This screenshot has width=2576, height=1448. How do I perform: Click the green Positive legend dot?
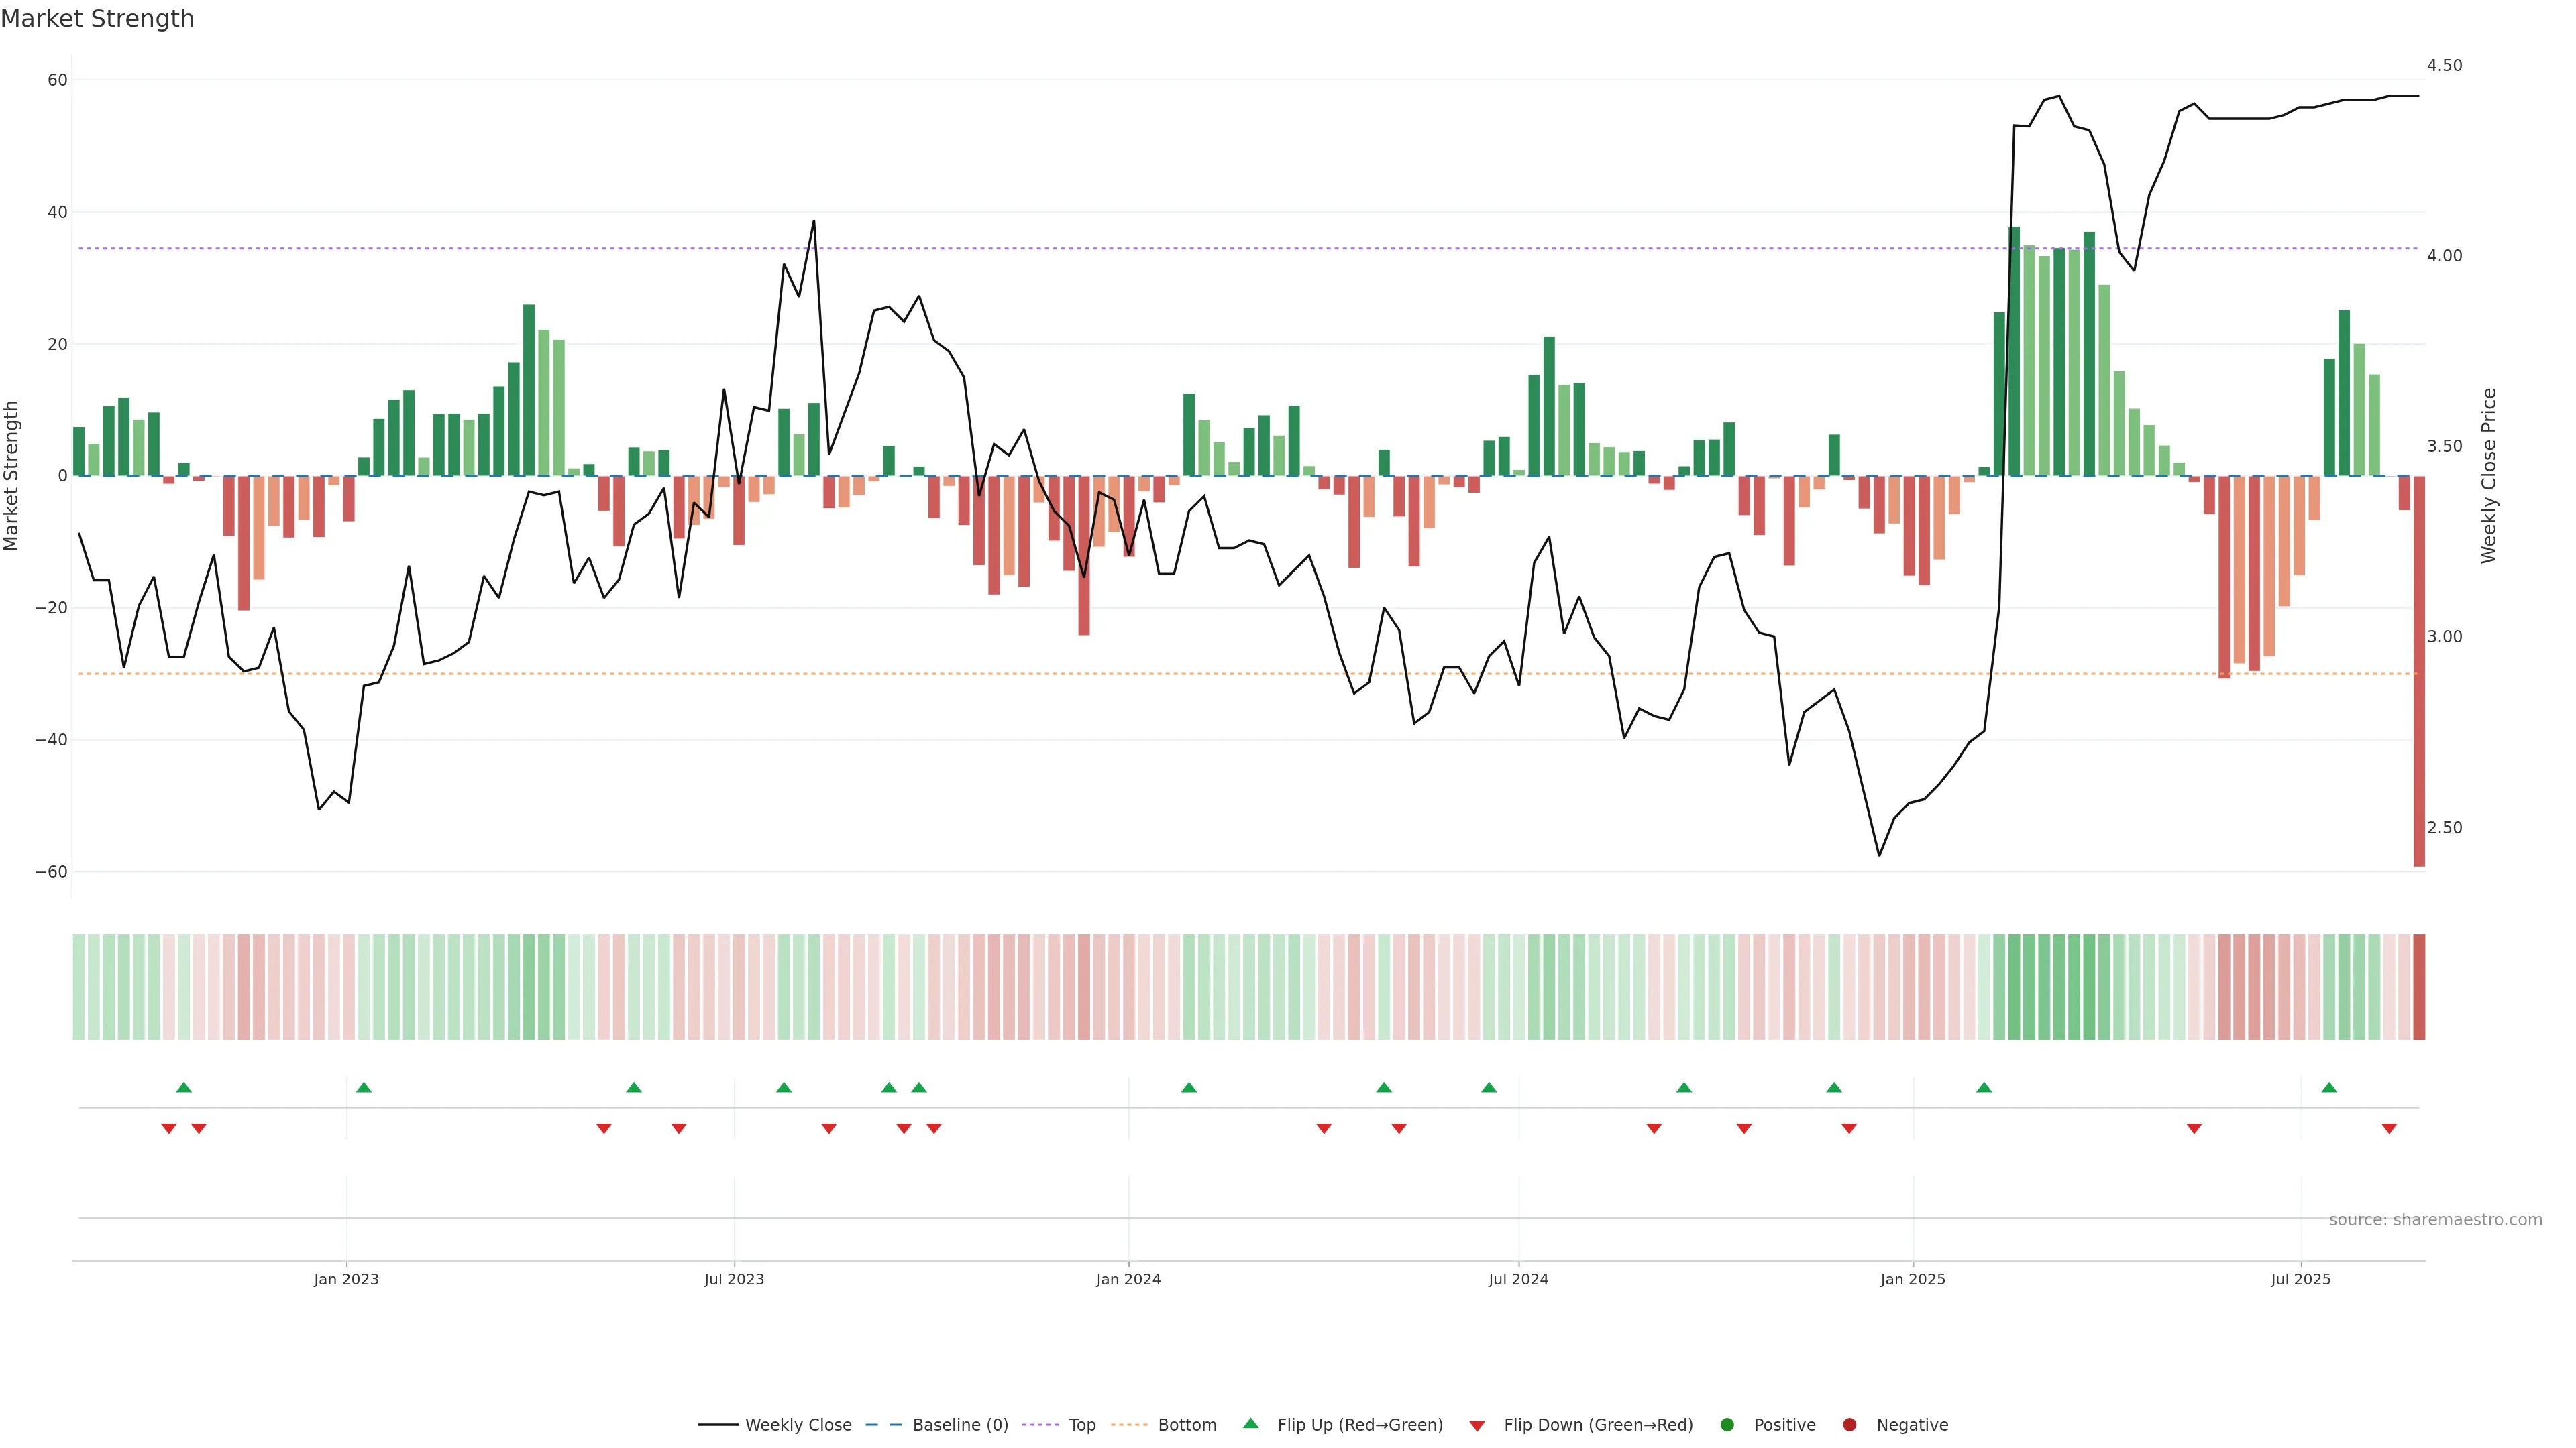point(1727,1424)
